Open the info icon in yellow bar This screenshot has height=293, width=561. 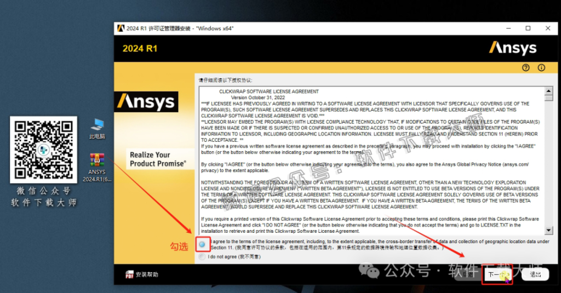coord(541,67)
